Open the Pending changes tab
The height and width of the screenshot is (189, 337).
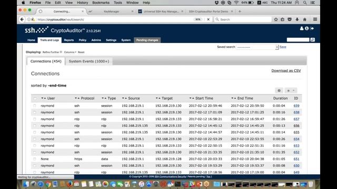point(147,40)
